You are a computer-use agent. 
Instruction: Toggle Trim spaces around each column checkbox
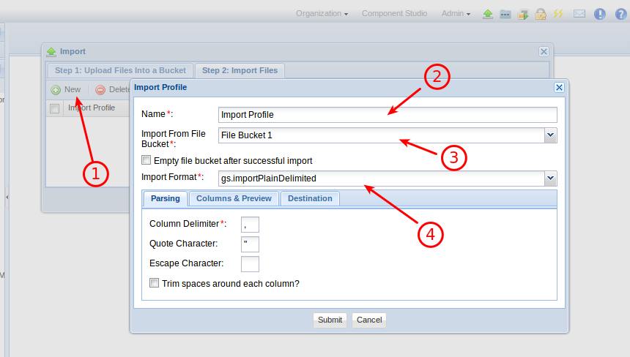[x=155, y=283]
